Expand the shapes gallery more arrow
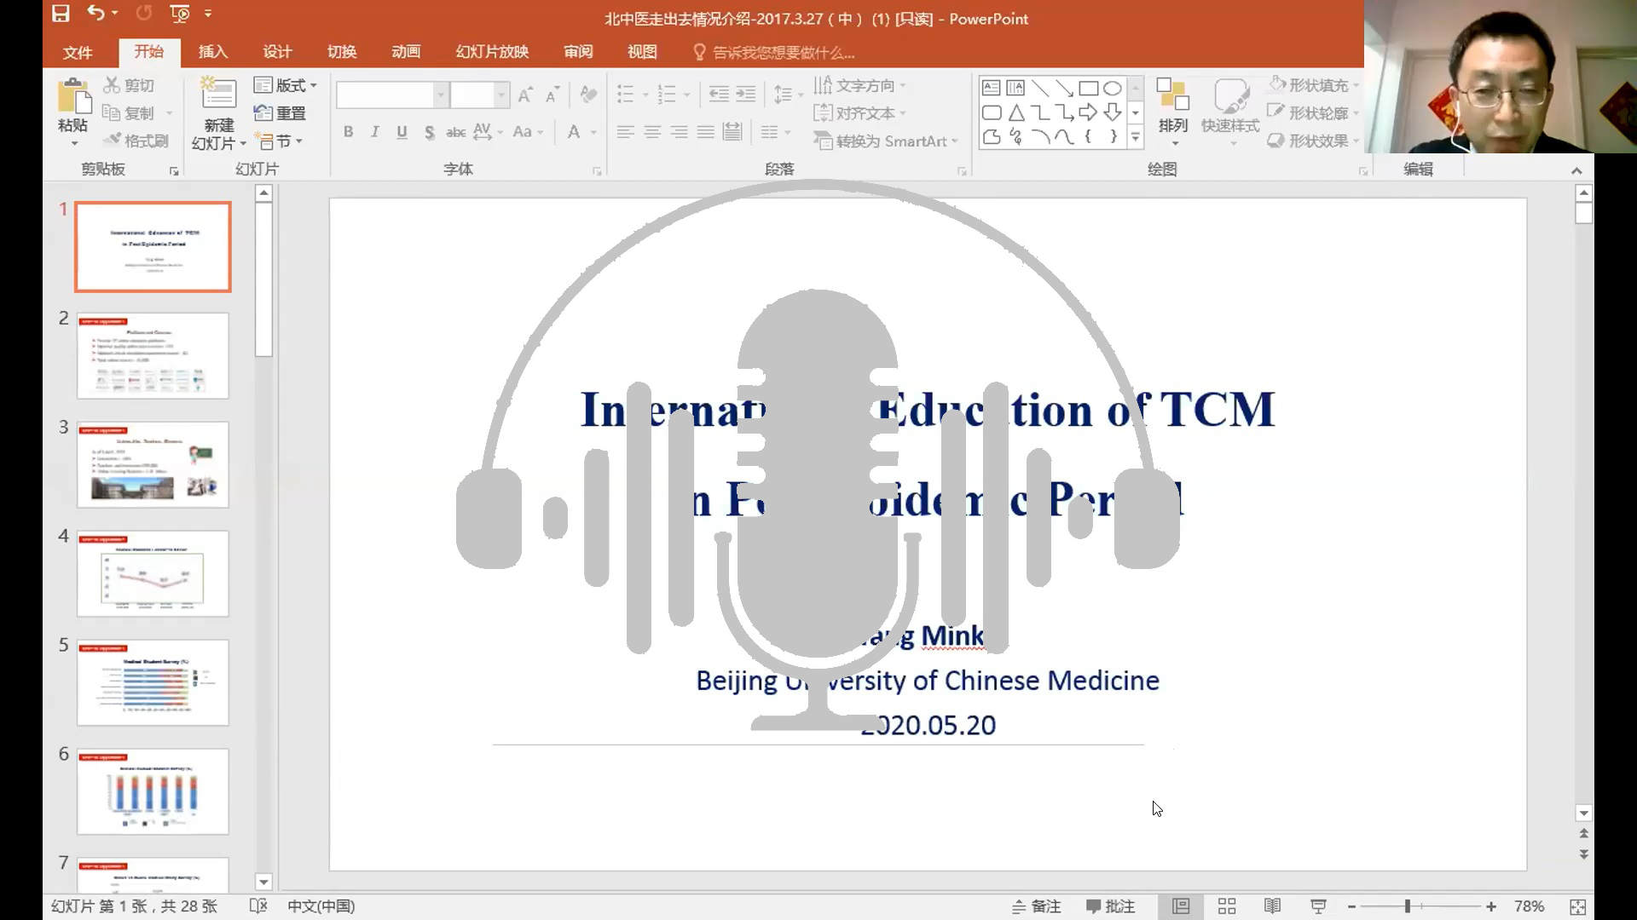The width and height of the screenshot is (1637, 920). 1135,137
